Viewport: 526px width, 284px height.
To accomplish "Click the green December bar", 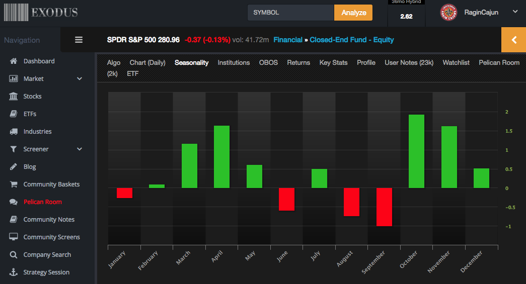I will [481, 178].
